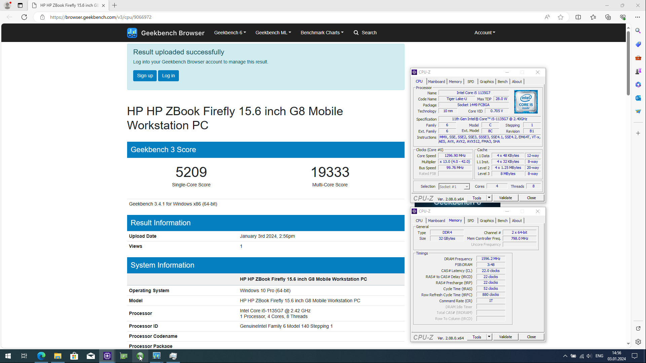Click the Search link in Geekbench navbar

pos(365,33)
